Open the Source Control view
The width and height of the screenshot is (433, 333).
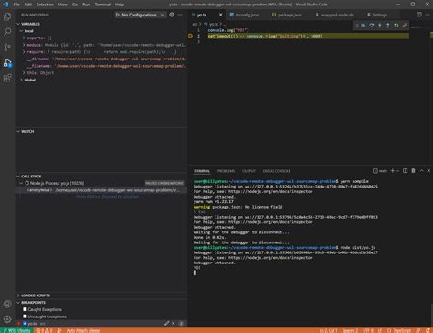[x=7, y=47]
